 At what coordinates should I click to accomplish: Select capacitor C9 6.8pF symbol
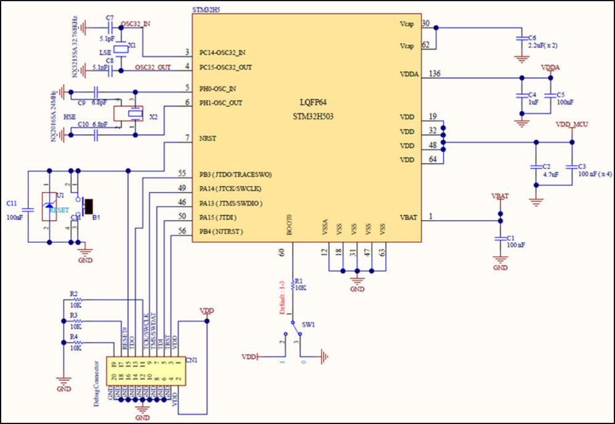[x=95, y=92]
